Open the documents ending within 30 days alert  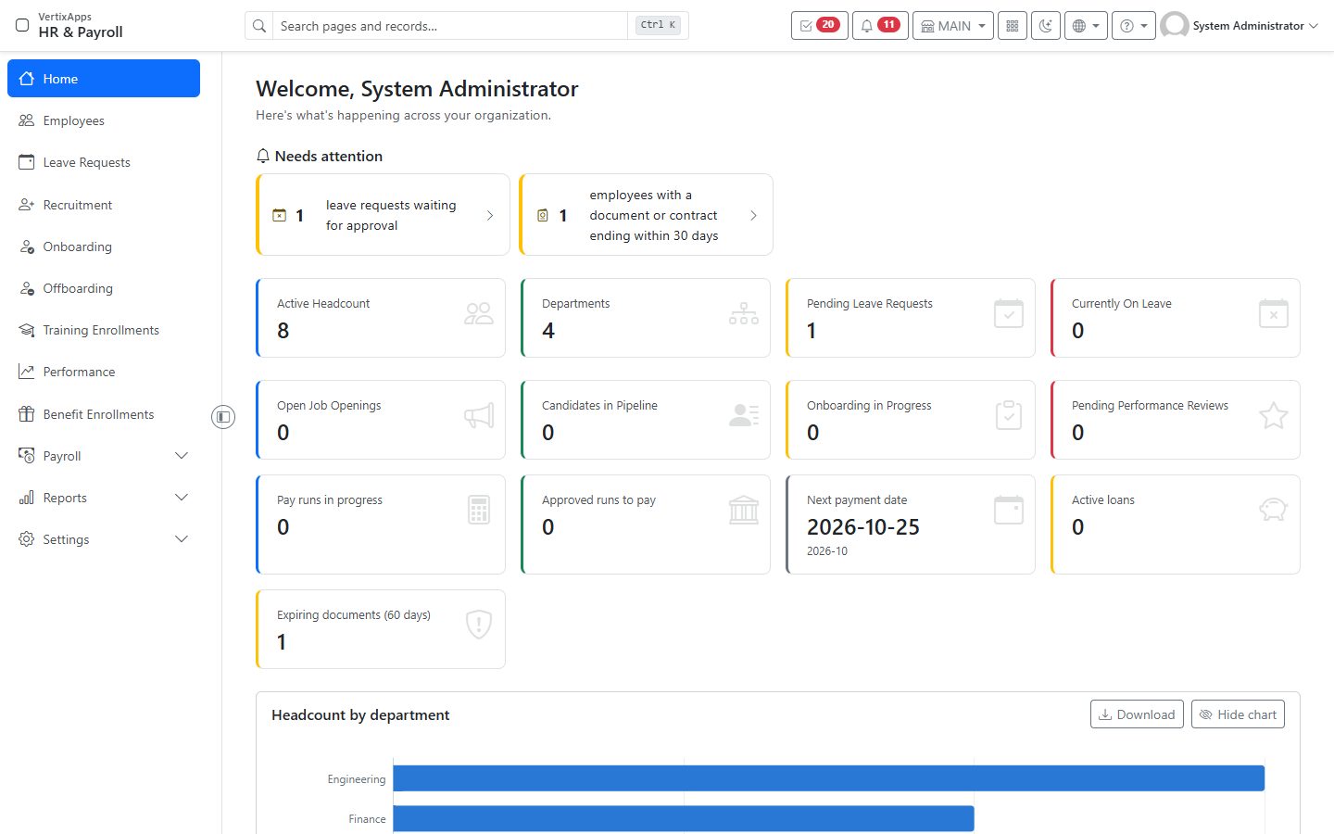tap(646, 215)
